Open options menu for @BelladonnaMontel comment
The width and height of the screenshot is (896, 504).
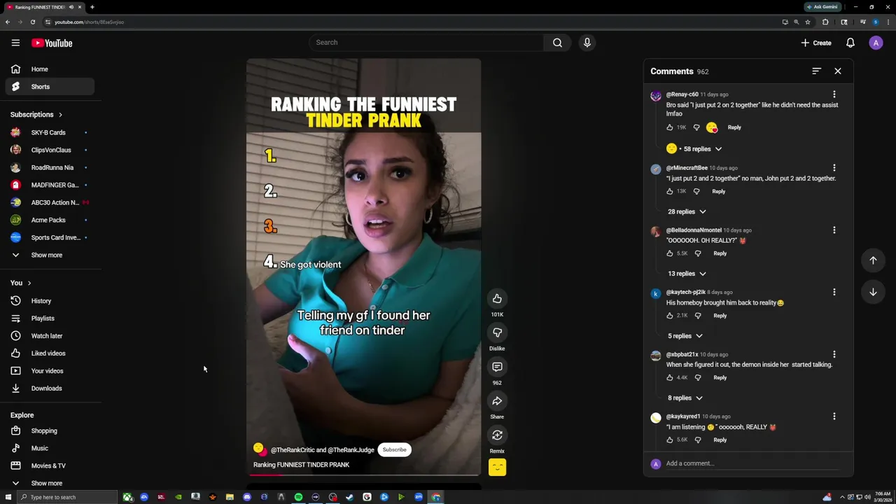[834, 230]
